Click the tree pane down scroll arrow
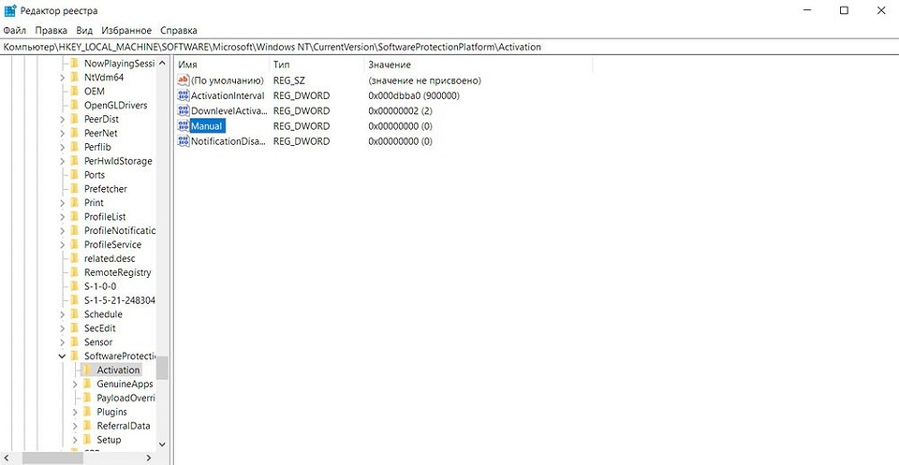 point(162,444)
